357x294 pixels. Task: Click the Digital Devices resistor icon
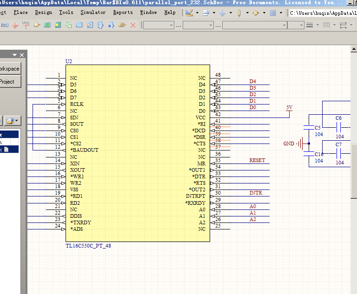(239, 13)
